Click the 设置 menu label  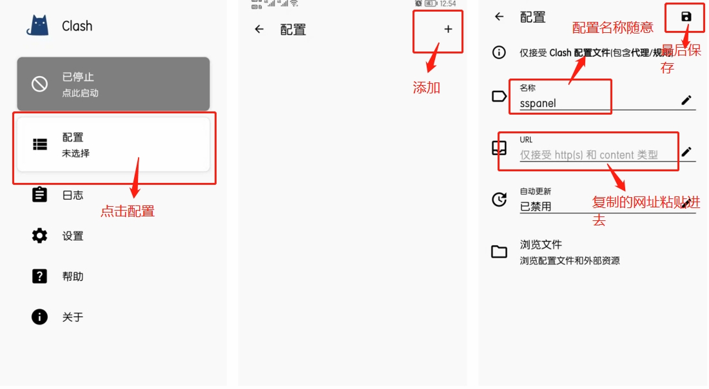coord(73,236)
